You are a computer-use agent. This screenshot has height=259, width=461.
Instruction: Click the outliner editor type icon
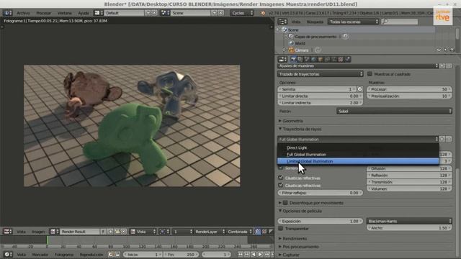(x=282, y=22)
